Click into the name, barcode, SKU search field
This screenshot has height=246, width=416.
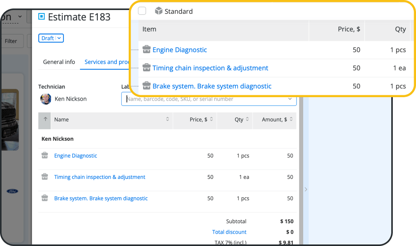point(205,99)
